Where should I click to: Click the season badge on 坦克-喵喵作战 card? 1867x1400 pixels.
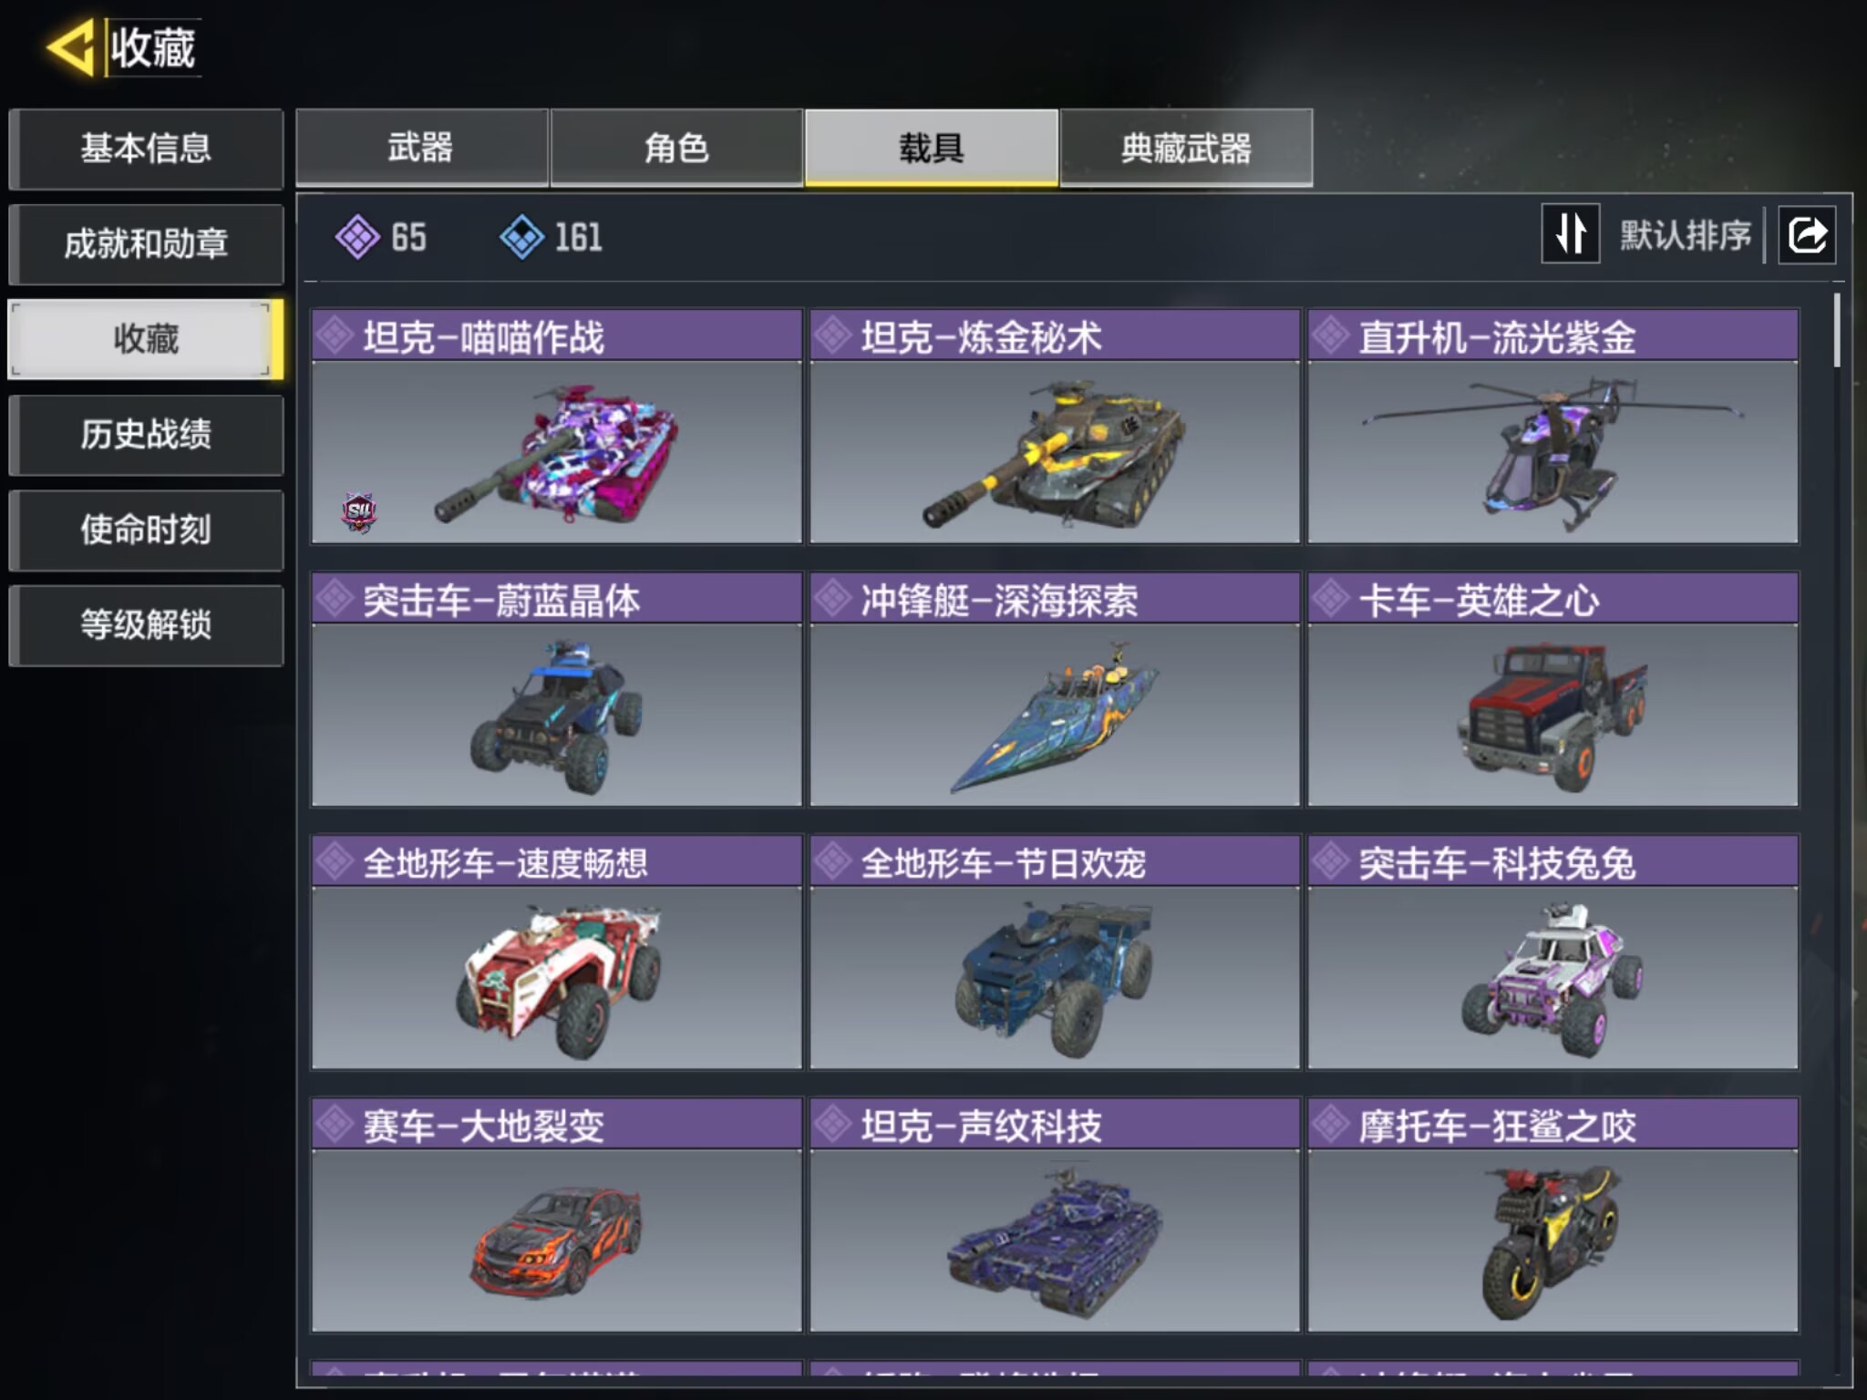(359, 512)
